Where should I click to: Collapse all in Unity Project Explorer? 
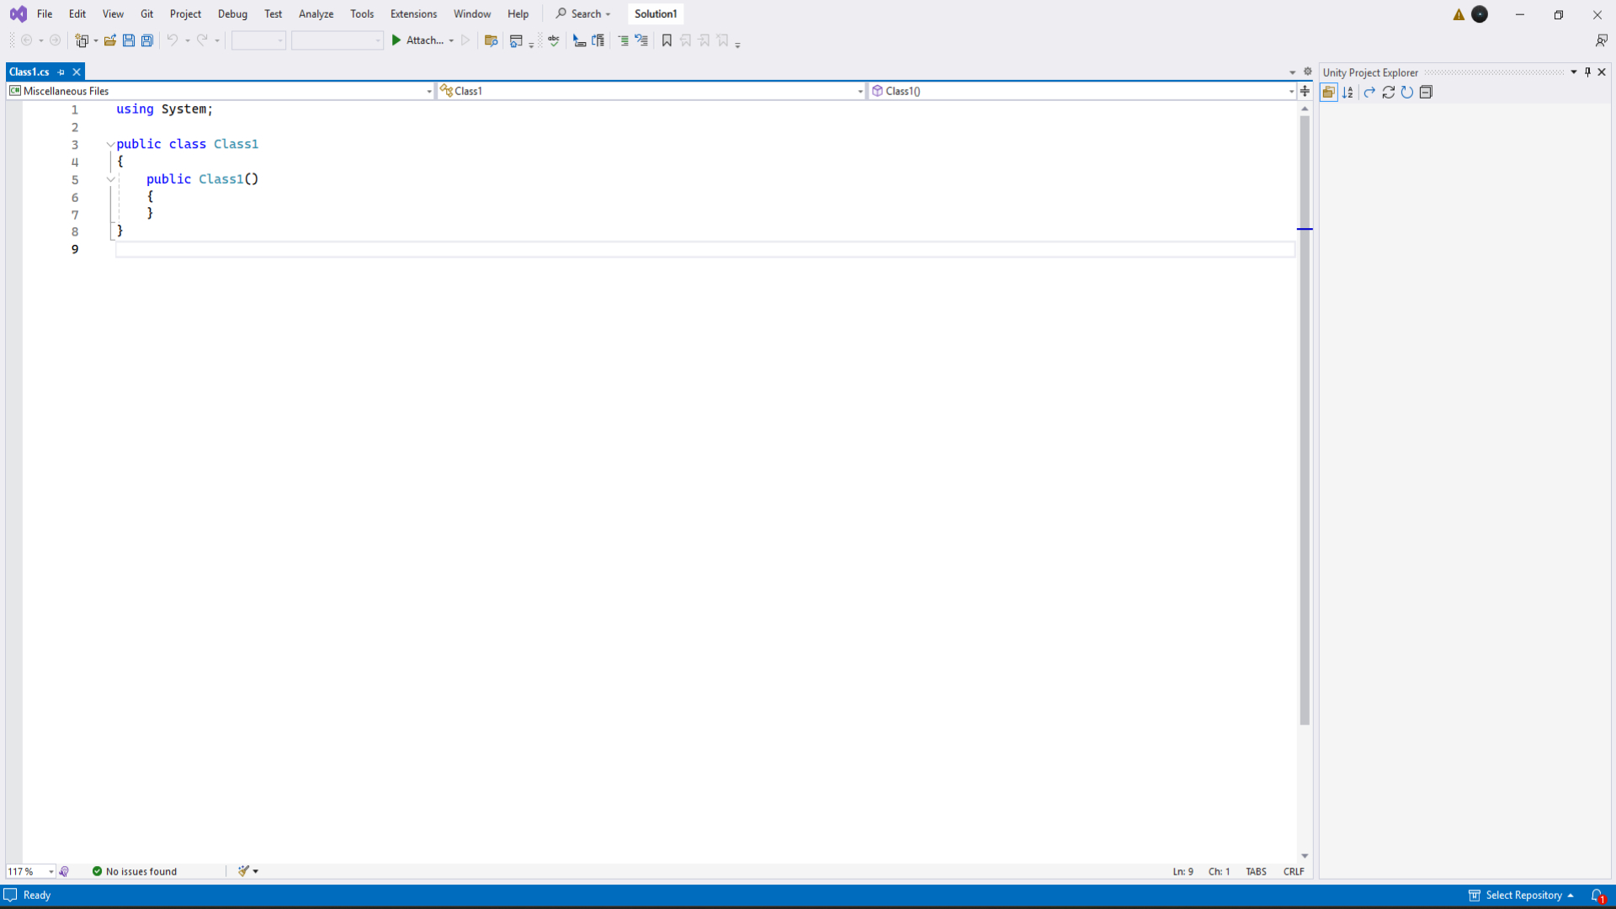(x=1426, y=93)
